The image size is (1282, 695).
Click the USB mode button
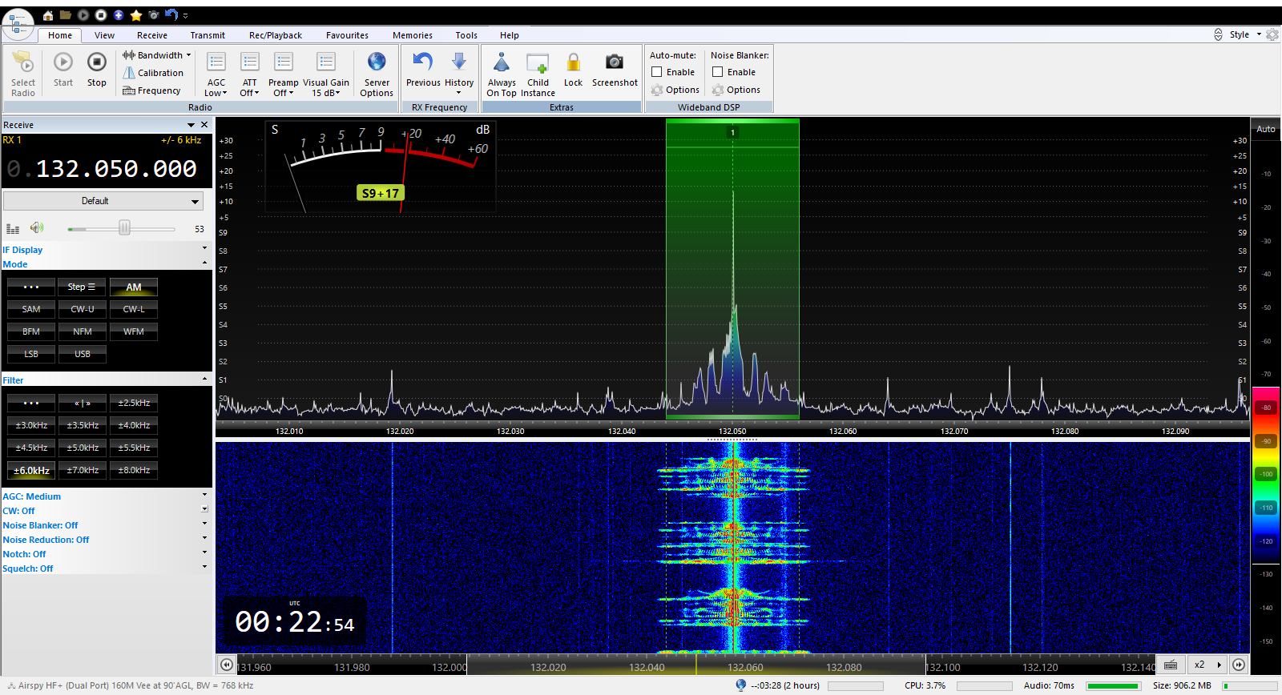83,354
